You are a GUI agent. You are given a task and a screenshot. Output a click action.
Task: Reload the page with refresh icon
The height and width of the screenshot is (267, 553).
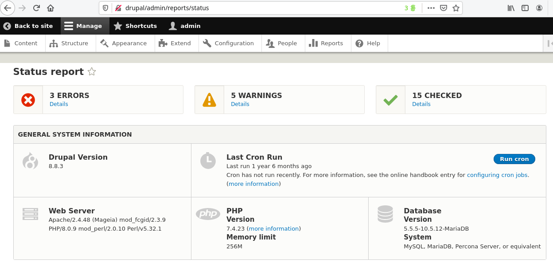coord(36,8)
